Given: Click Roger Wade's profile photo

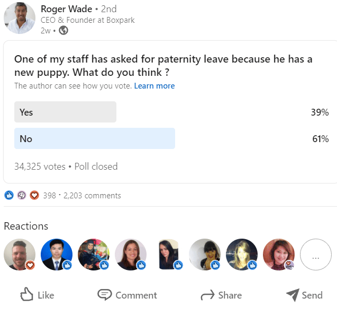Looking at the screenshot, I should [x=19, y=18].
